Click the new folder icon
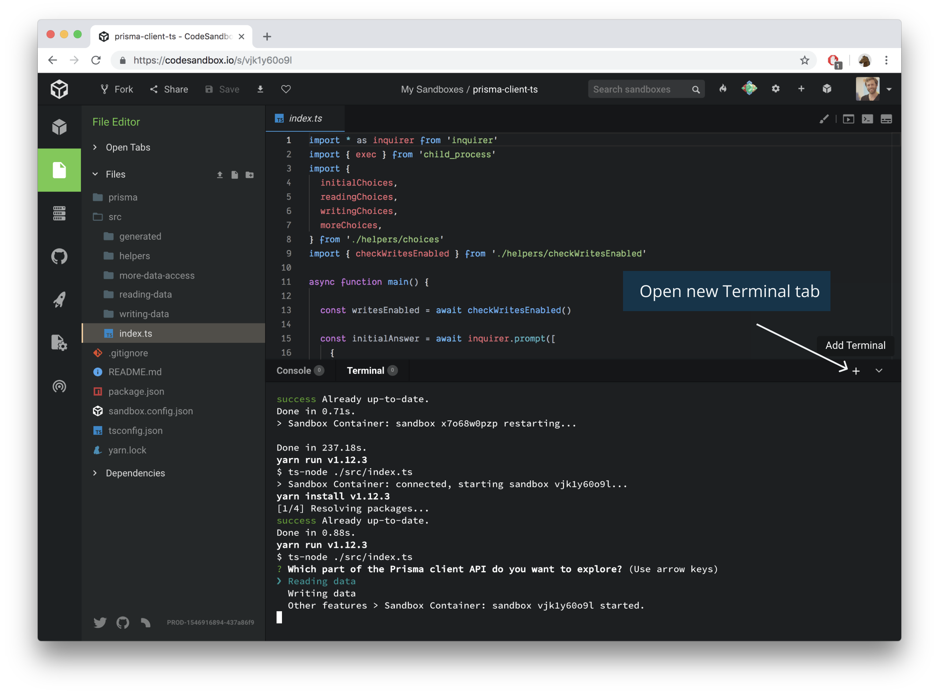This screenshot has height=693, width=939. [250, 174]
